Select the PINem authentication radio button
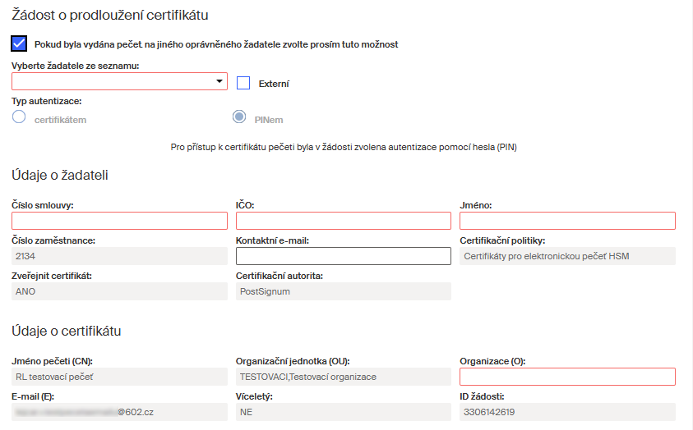 pos(240,118)
